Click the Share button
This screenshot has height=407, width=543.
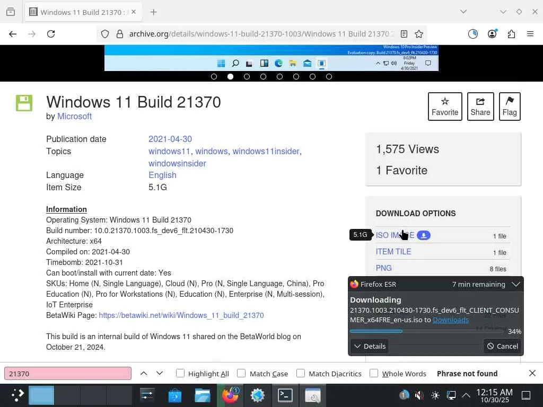coord(480,107)
